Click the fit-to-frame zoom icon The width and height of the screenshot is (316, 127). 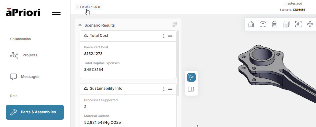tap(298, 24)
